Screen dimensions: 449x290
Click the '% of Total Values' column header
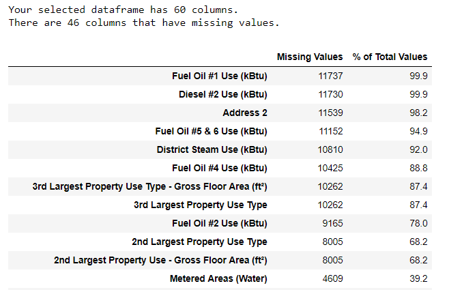(390, 57)
